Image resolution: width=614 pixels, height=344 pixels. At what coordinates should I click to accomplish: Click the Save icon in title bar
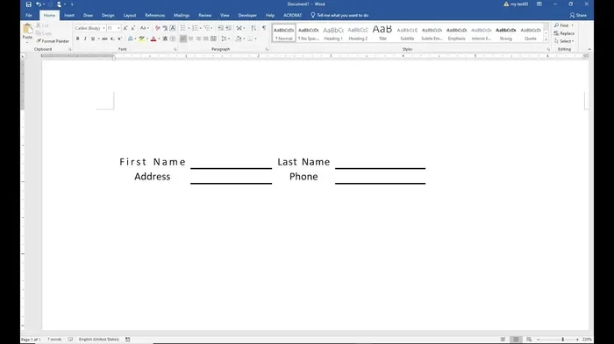[29, 4]
